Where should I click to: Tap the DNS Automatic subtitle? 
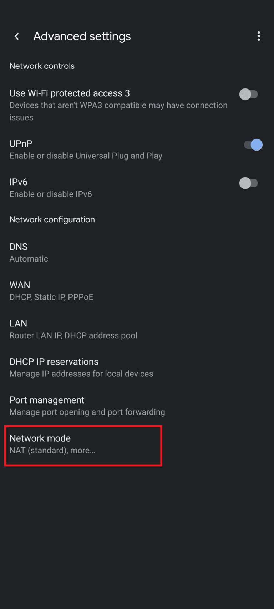[x=29, y=259]
